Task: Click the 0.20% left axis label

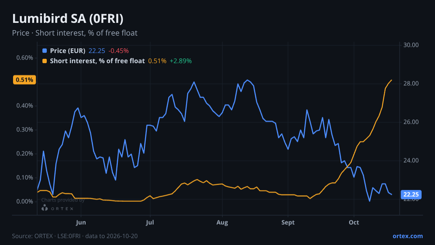Action: 25,154
